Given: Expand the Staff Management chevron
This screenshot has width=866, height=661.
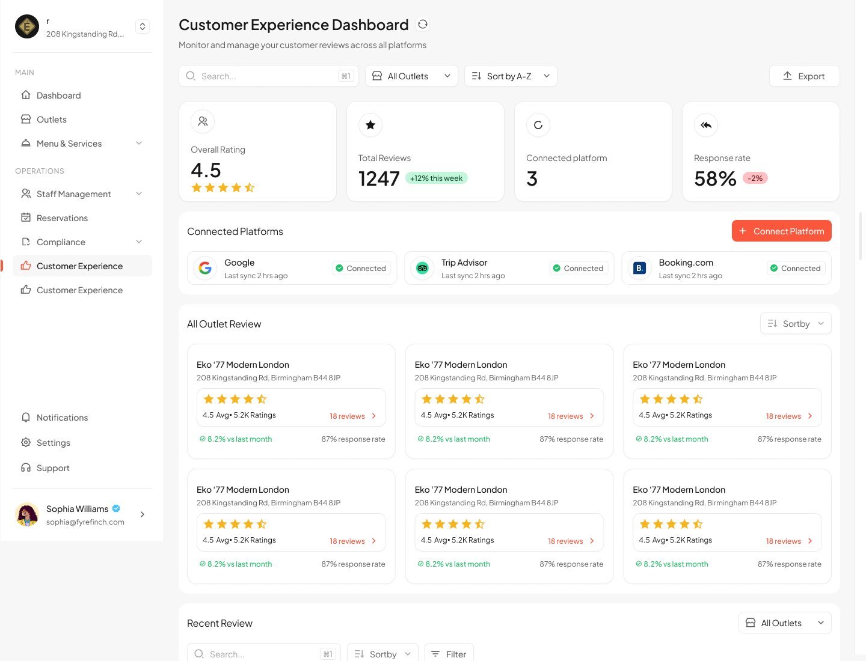Looking at the screenshot, I should pos(139,193).
